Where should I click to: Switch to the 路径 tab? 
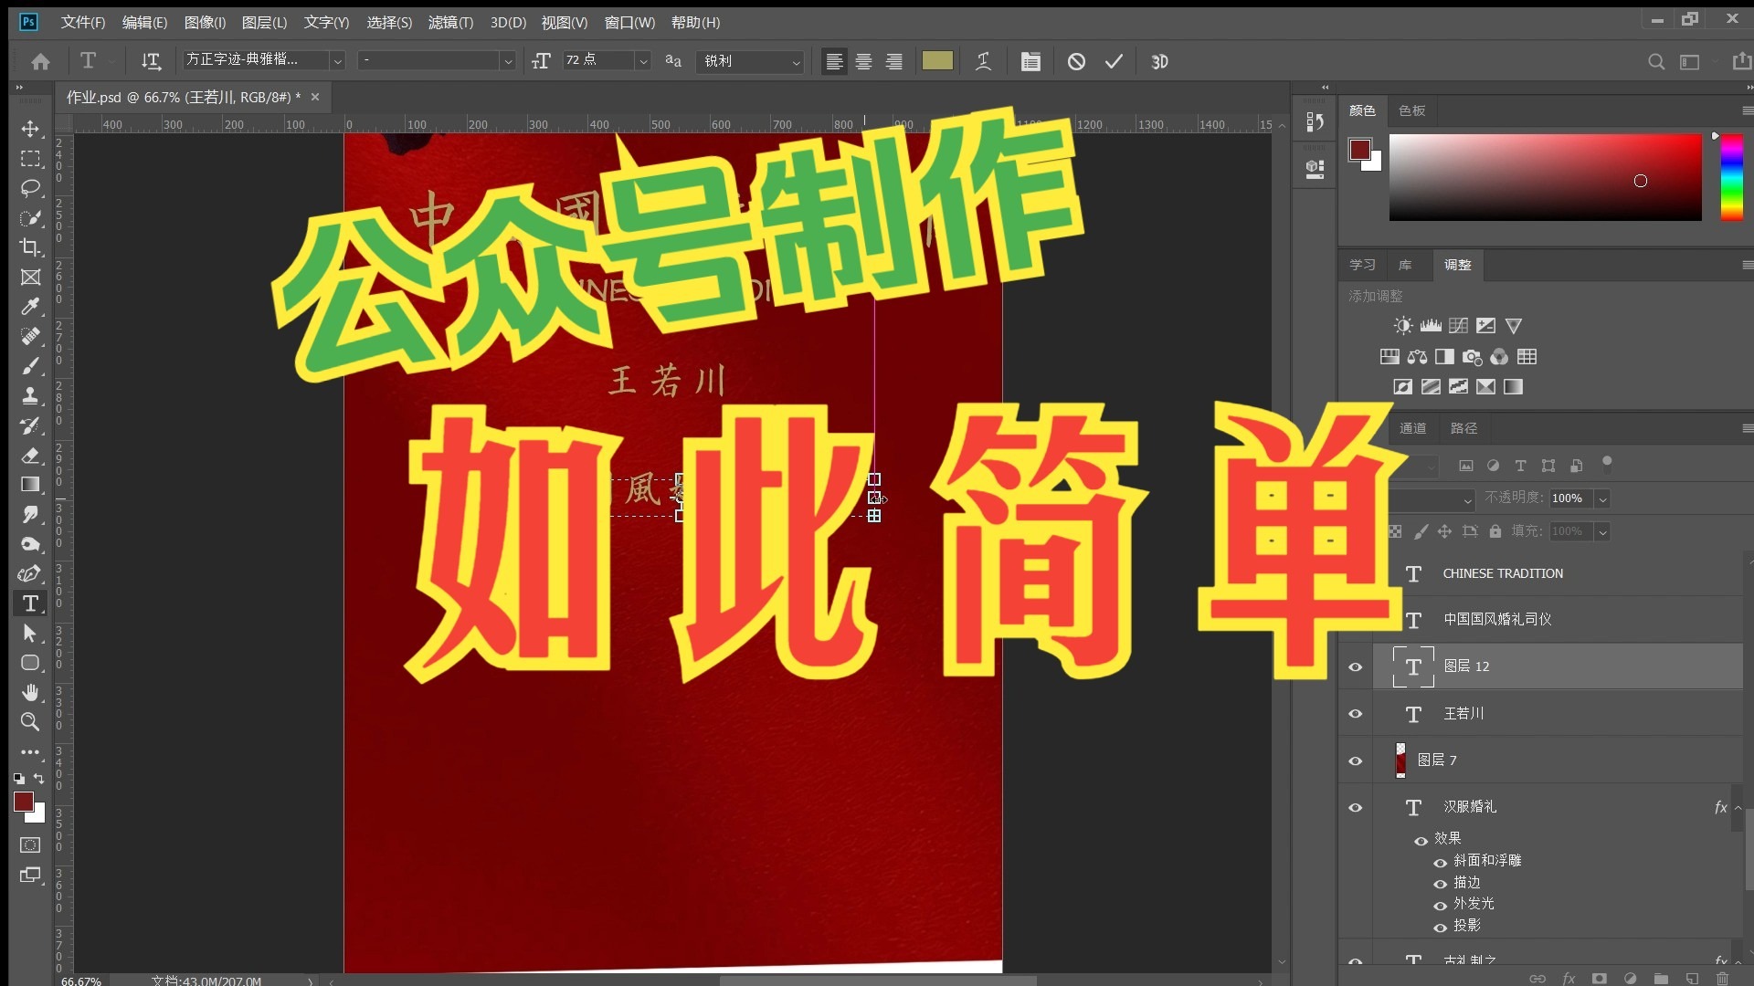click(x=1463, y=427)
